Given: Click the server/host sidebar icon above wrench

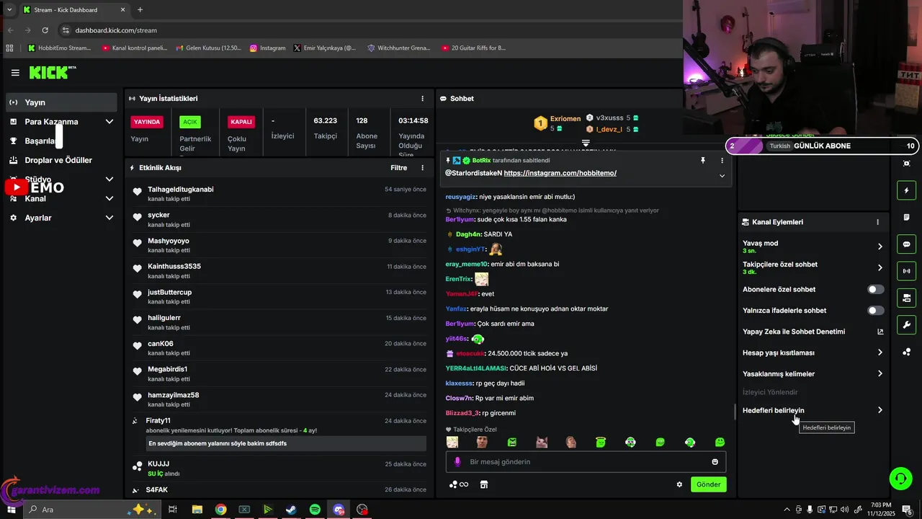Looking at the screenshot, I should tap(906, 298).
